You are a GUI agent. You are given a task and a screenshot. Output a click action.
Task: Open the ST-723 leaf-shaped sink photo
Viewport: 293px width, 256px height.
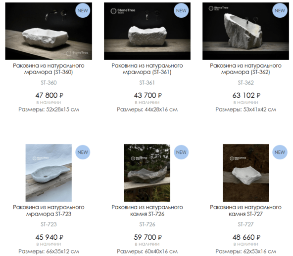point(49,173)
